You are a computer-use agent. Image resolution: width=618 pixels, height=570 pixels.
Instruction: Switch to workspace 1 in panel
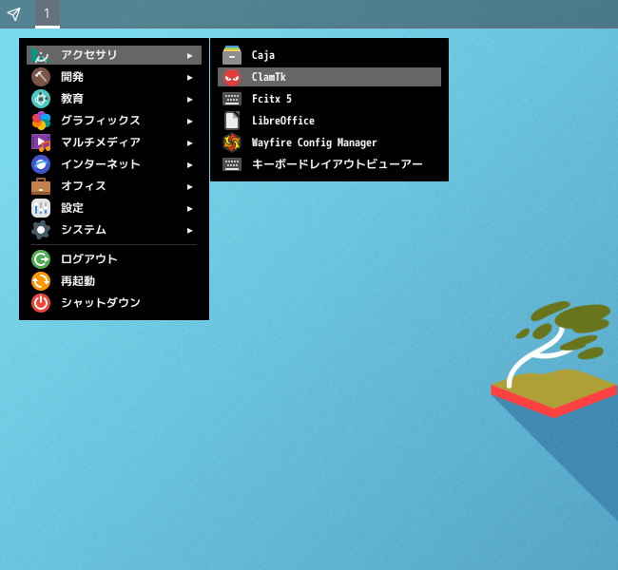pyautogui.click(x=47, y=13)
